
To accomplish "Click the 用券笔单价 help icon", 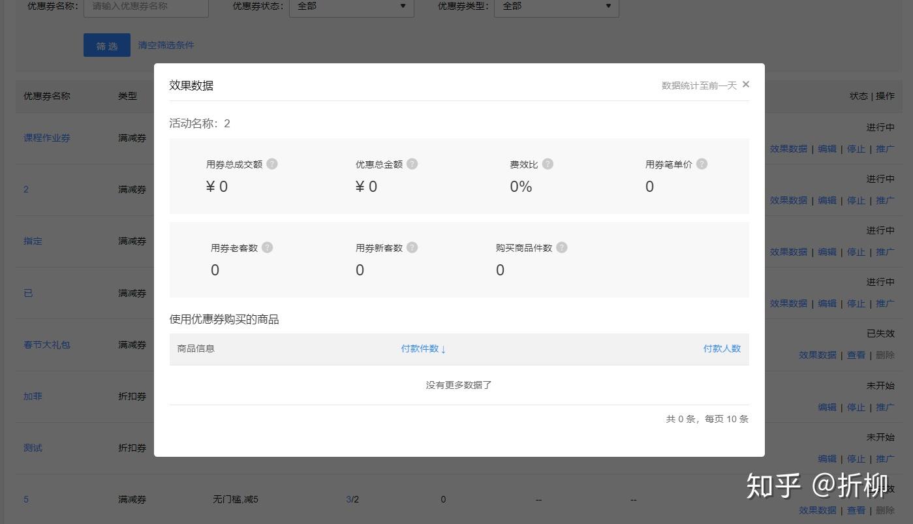I will [702, 164].
